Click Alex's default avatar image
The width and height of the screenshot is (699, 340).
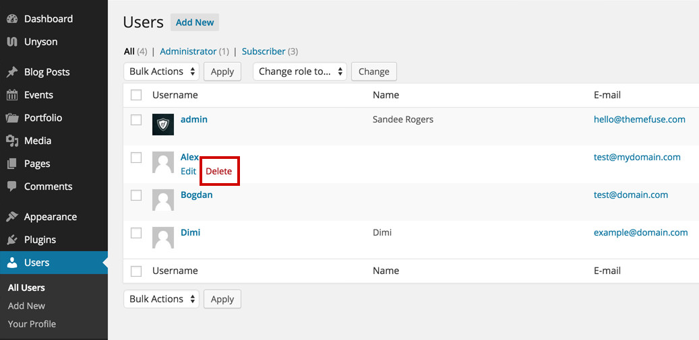point(163,162)
